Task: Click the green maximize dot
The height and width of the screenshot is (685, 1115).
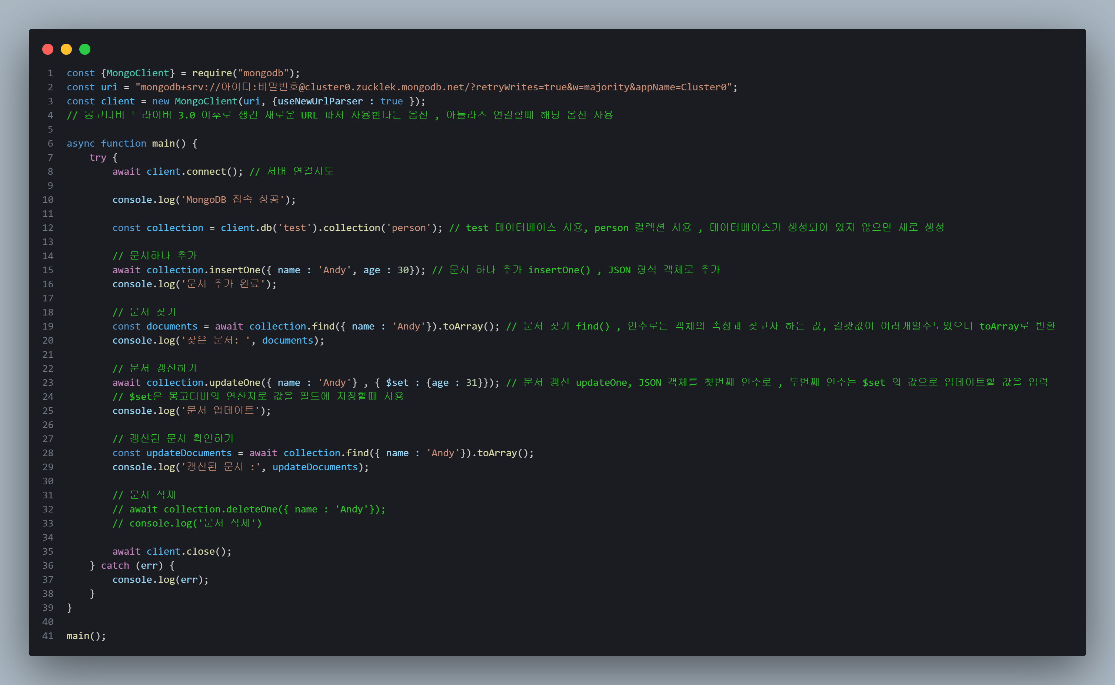Action: (x=85, y=49)
